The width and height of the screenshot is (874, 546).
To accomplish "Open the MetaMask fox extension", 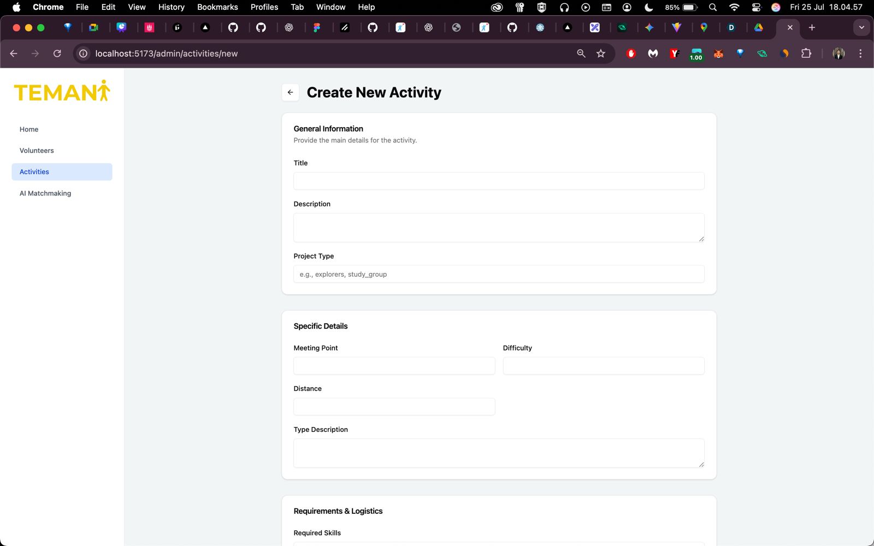I will [718, 54].
